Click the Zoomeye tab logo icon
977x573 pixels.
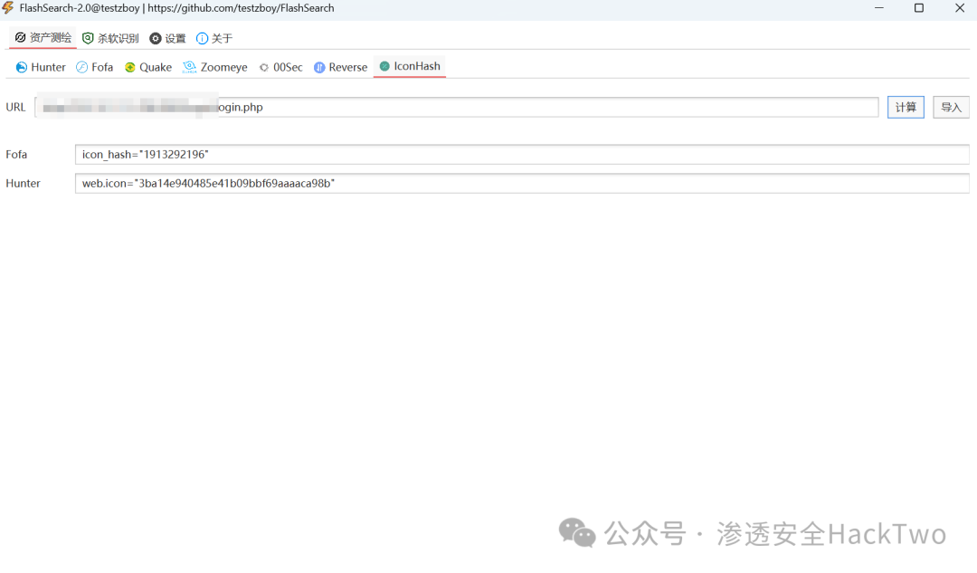189,67
